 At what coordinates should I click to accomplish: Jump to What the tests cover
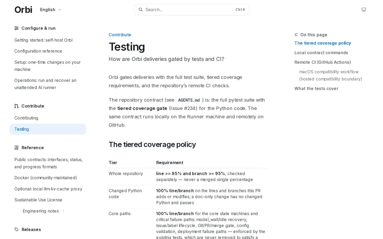(316, 89)
